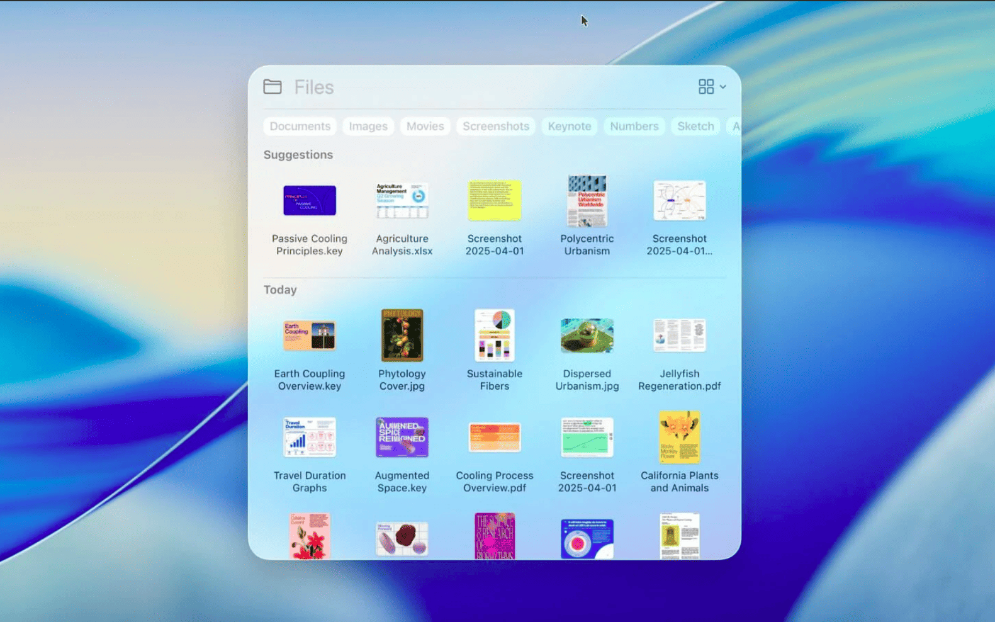Select the Sustainable Fibers chart thumbnail

click(495, 335)
